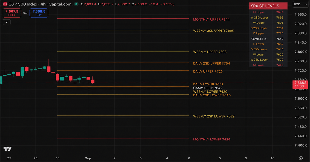The image size is (310, 162).
Task: Select the W 2SD Upper table row
Action: [x=268, y=18]
